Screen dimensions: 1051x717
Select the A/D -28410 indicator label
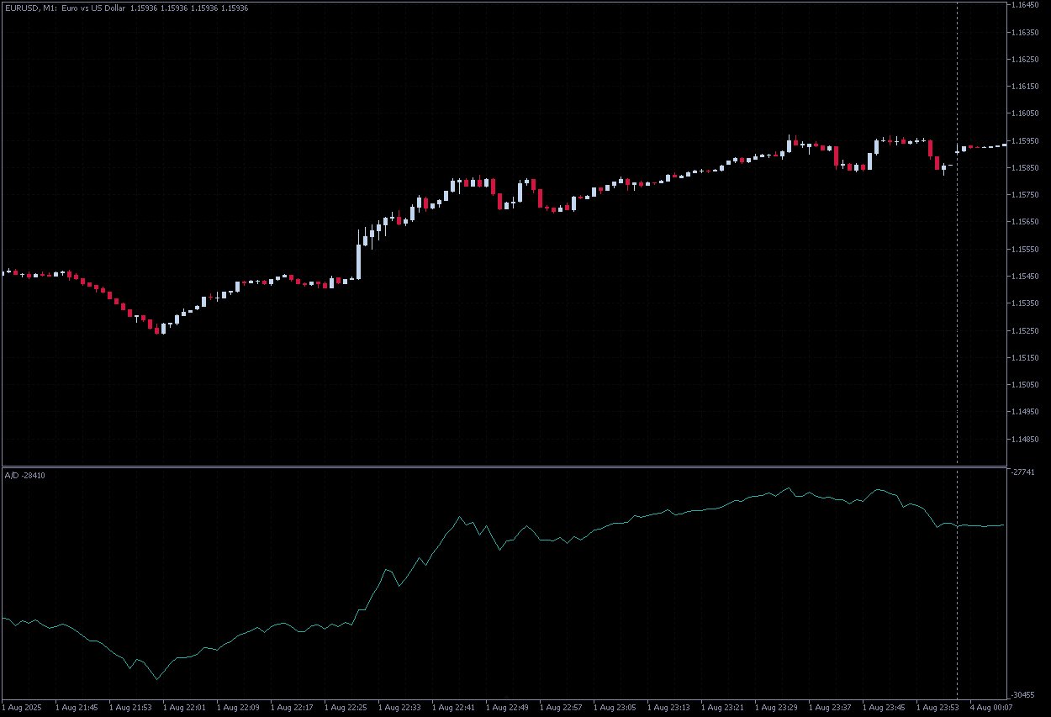[x=25, y=476]
